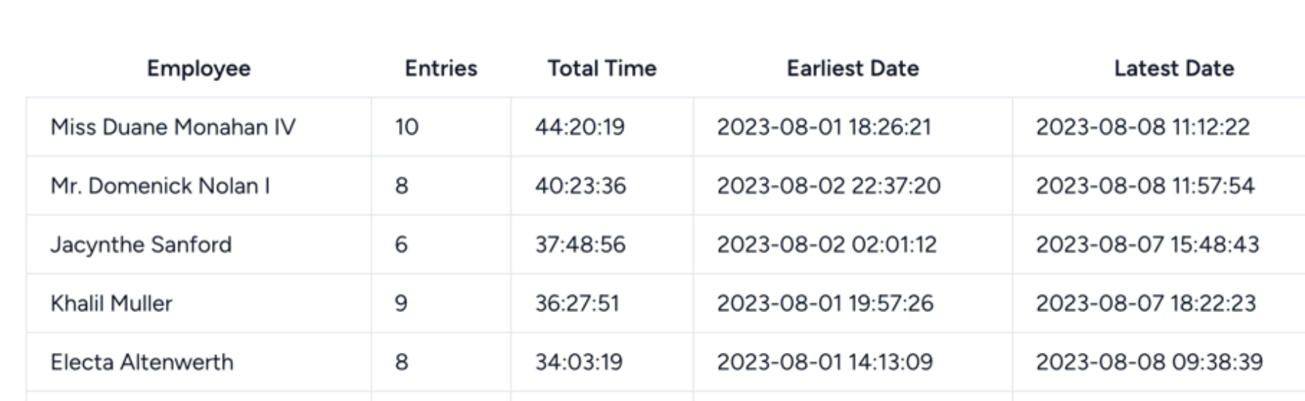Select earliest date 2023-08-01 18:26:21
The image size is (1305, 401).
point(824,127)
